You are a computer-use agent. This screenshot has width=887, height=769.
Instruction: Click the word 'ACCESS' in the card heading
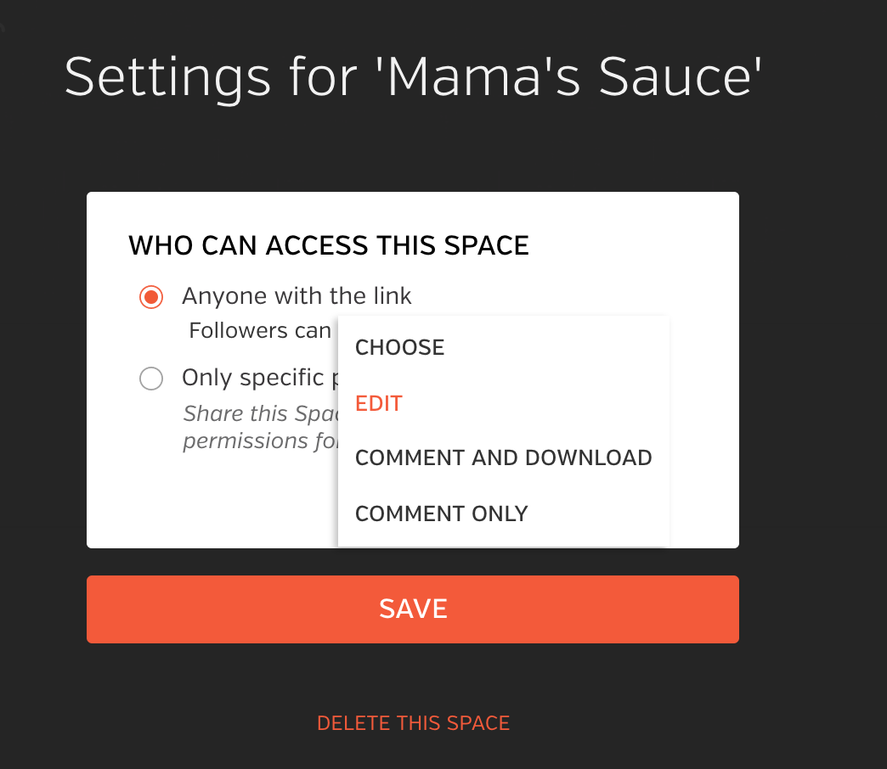319,246
